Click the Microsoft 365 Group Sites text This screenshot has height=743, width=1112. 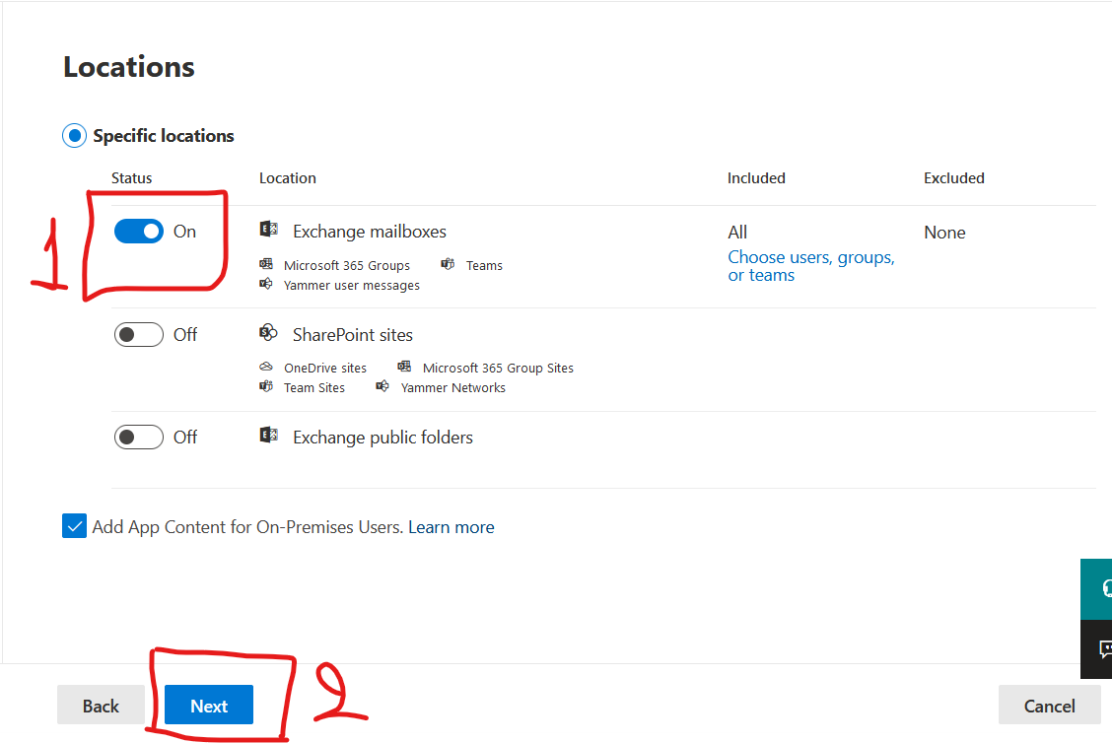pyautogui.click(x=498, y=368)
